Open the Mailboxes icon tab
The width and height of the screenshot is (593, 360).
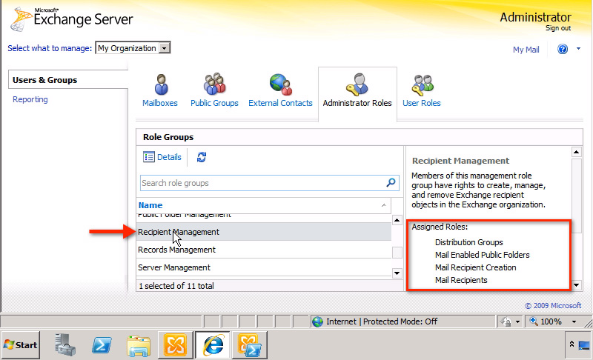(x=161, y=84)
